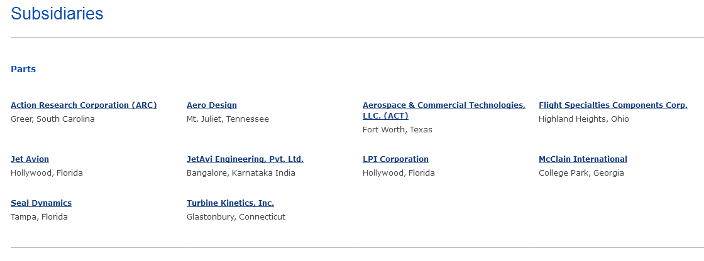Open JetAvi Engineering, Pvt. Ltd. link
Viewport: 704px width, 261px height.
point(245,159)
